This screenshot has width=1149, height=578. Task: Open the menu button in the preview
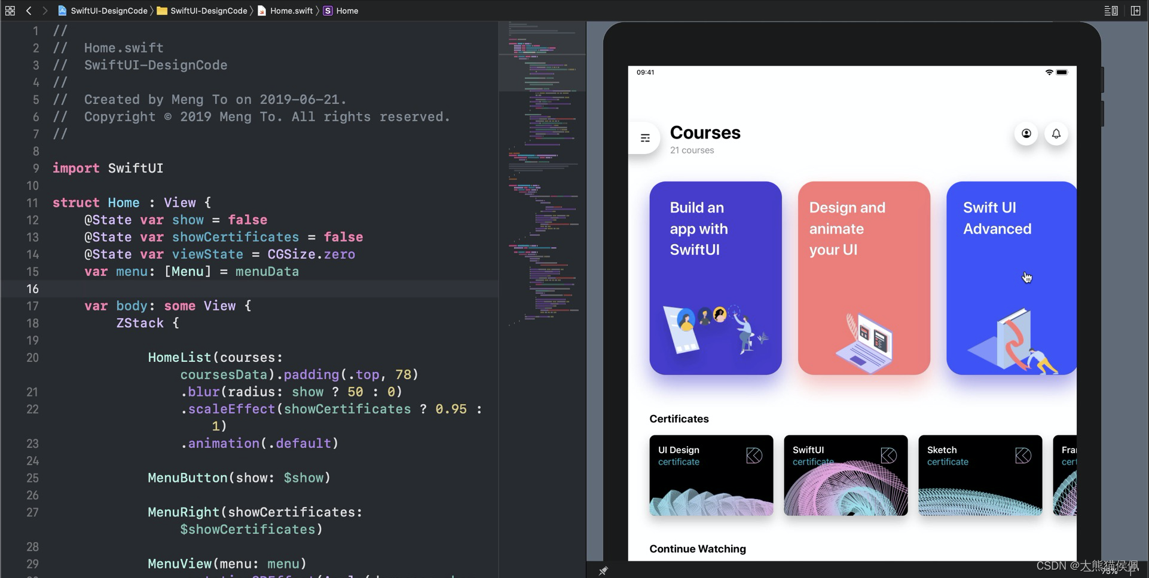(x=645, y=138)
